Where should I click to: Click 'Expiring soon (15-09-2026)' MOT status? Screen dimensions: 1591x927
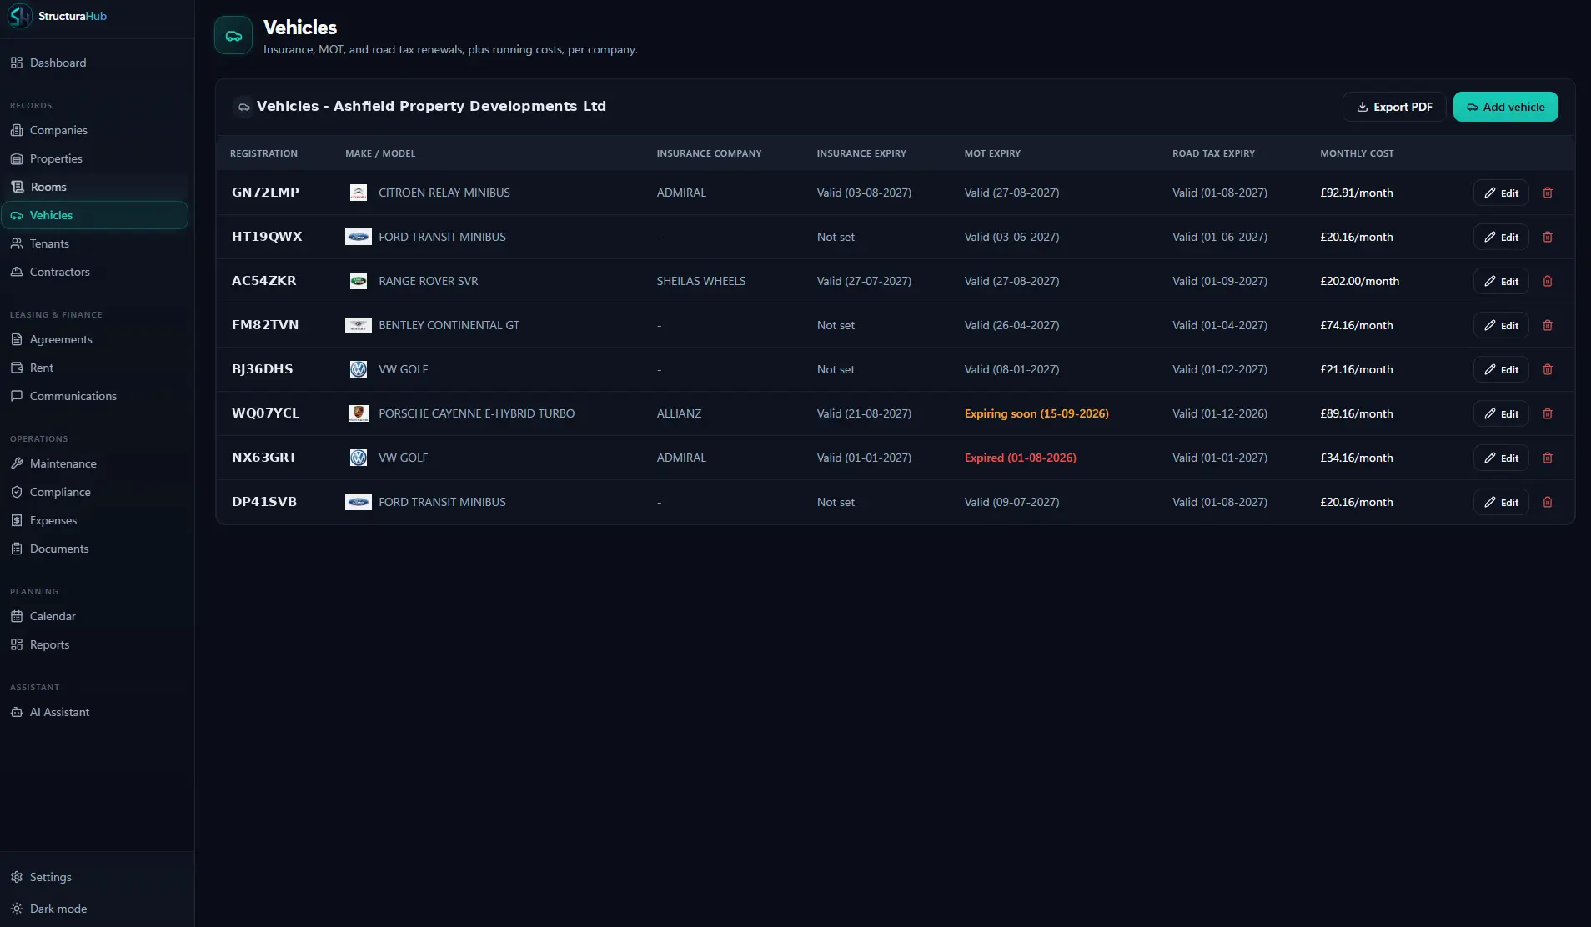(x=1036, y=413)
